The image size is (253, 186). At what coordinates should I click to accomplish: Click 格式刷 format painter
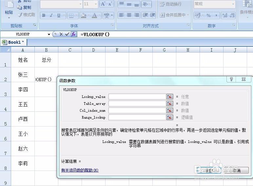[x=26, y=15]
